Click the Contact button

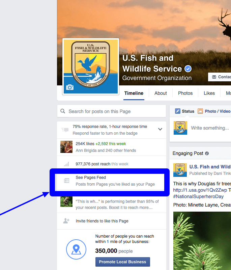[x=220, y=77]
